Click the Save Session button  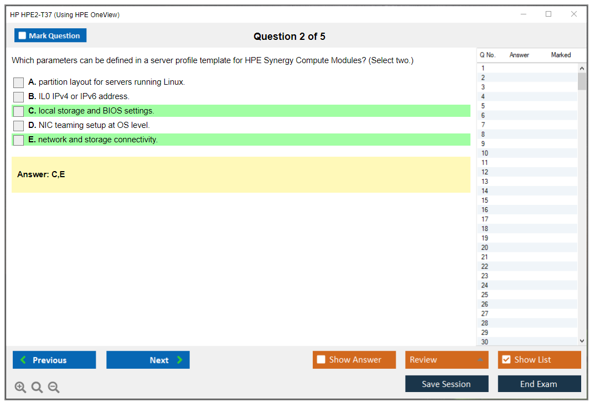click(x=447, y=384)
